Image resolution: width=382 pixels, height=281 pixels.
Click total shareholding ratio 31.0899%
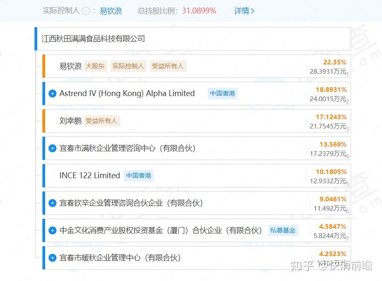[199, 11]
